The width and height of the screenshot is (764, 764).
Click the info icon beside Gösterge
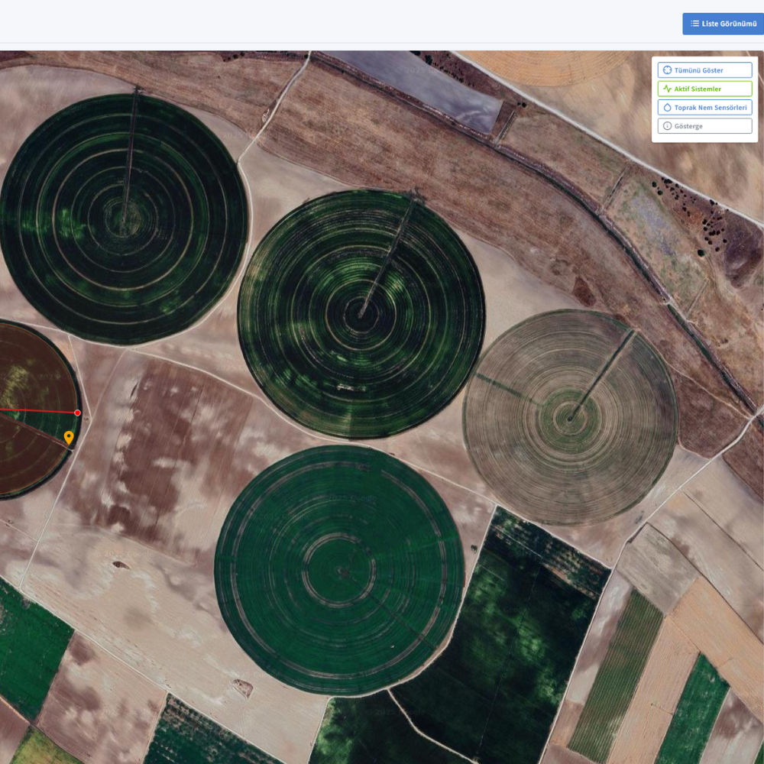(667, 126)
